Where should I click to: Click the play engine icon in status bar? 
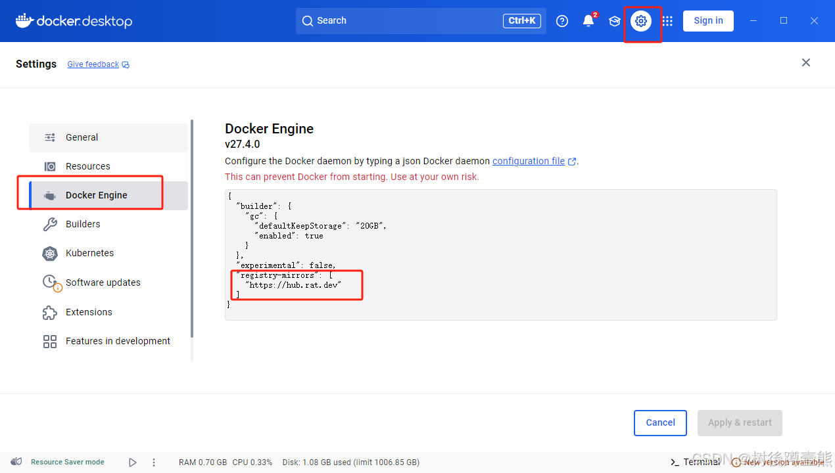coord(133,462)
